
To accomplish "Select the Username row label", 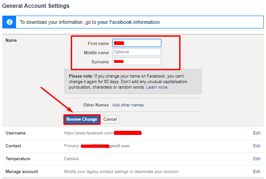I will 16,133.
